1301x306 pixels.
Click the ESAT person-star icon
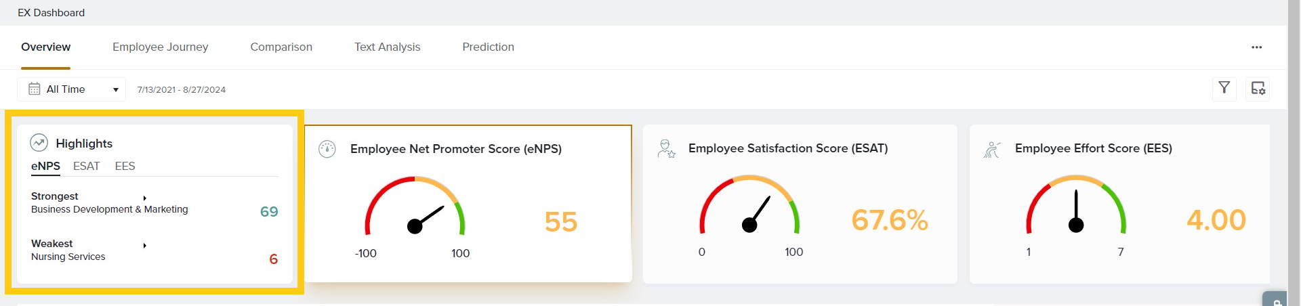click(666, 148)
